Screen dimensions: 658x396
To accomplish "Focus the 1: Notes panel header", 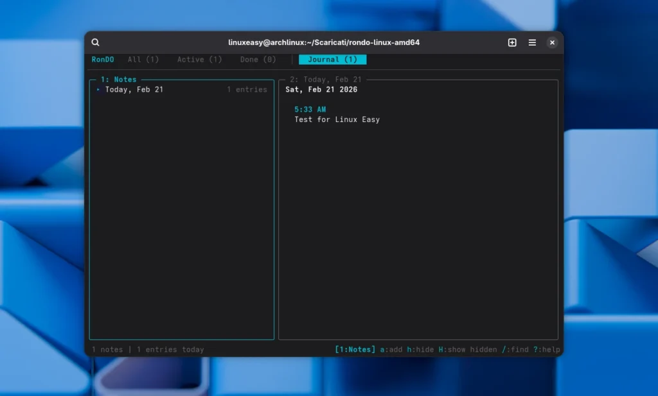I will (118, 80).
